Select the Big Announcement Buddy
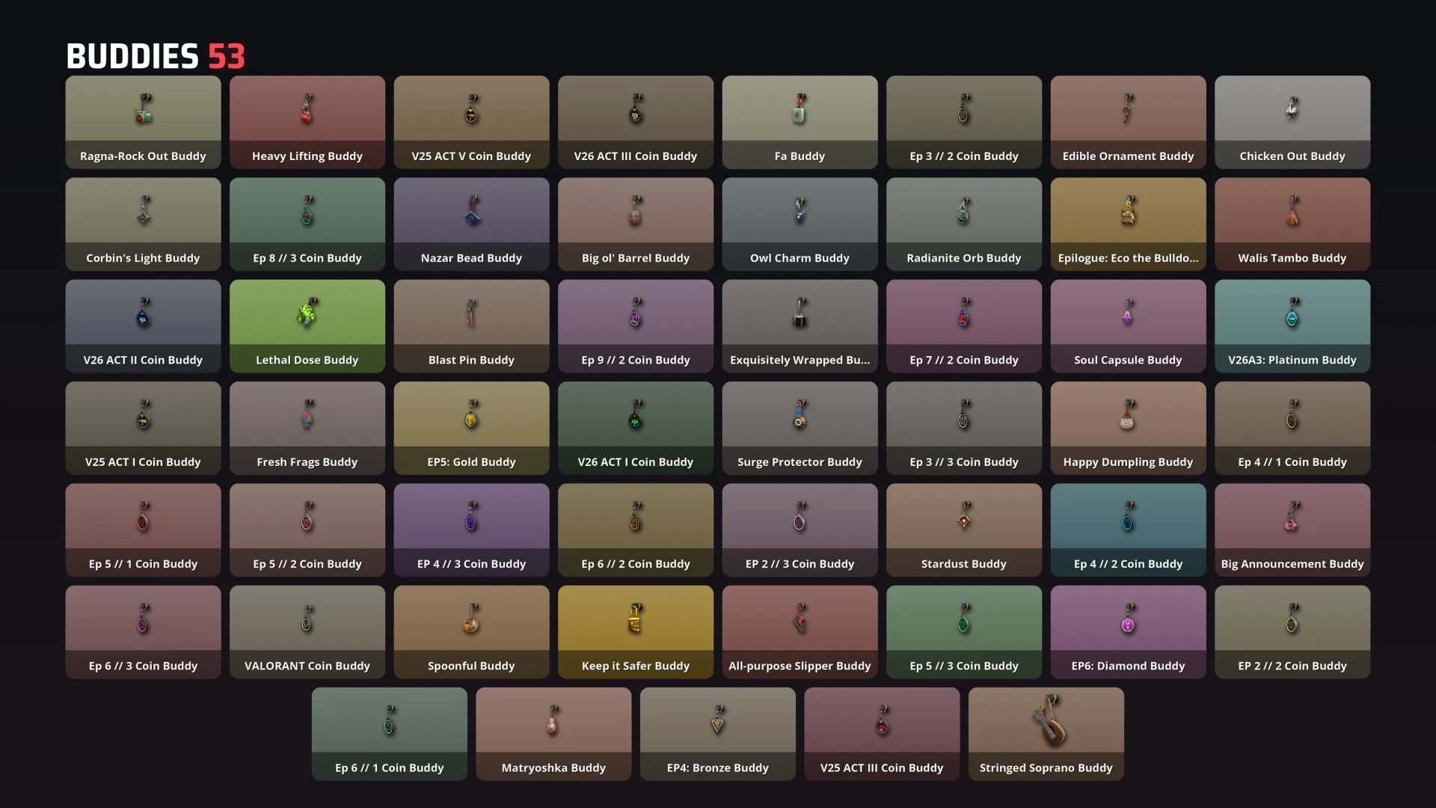 pyautogui.click(x=1292, y=530)
